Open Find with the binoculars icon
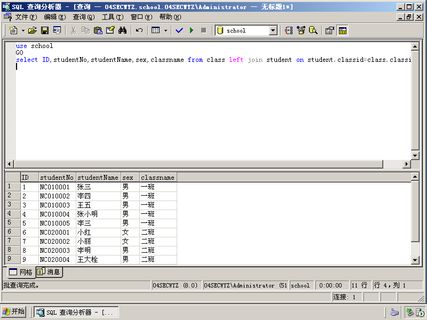Viewport: 427px width, 320px height. pos(123,30)
